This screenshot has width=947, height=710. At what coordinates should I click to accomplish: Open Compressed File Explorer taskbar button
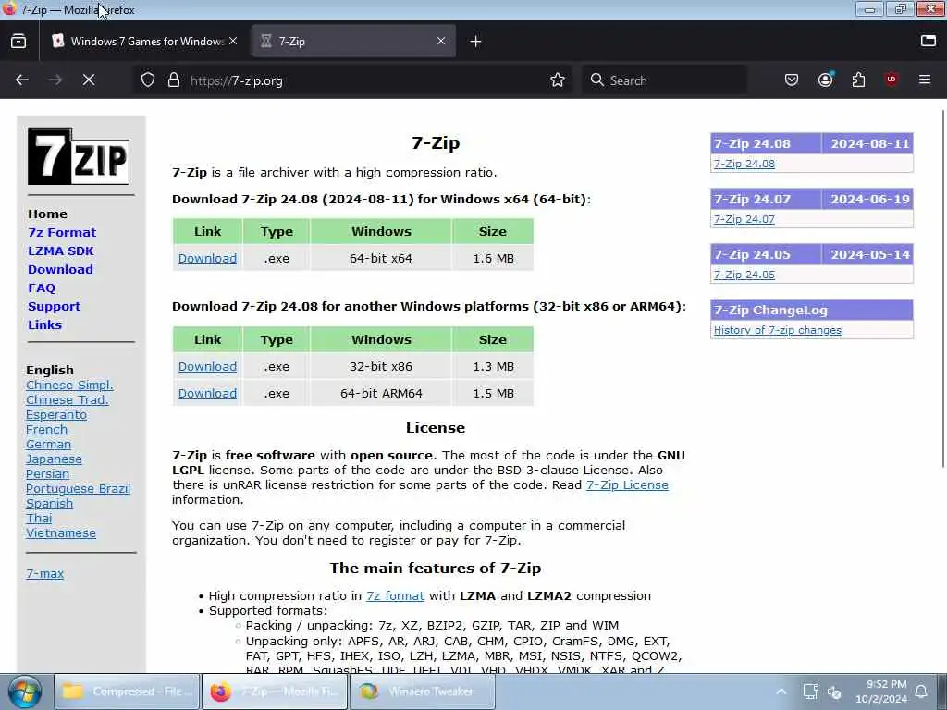tap(127, 692)
